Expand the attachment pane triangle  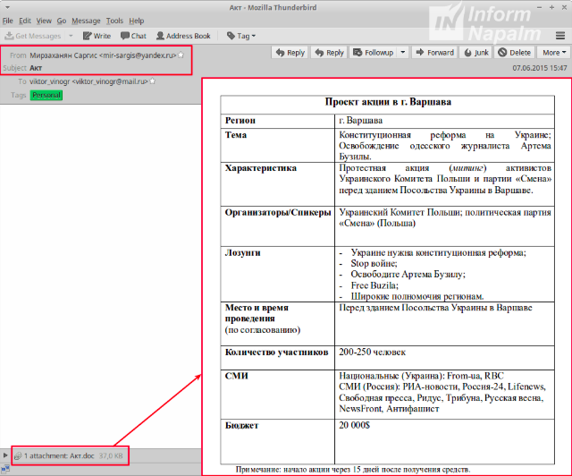click(5, 455)
